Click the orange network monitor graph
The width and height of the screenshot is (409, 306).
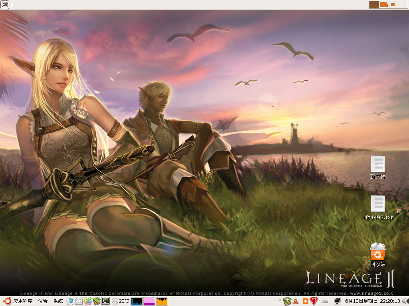(x=162, y=301)
